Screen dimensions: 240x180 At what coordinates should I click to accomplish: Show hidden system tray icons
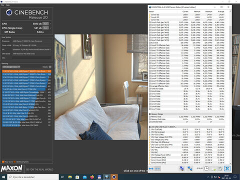click(208, 177)
